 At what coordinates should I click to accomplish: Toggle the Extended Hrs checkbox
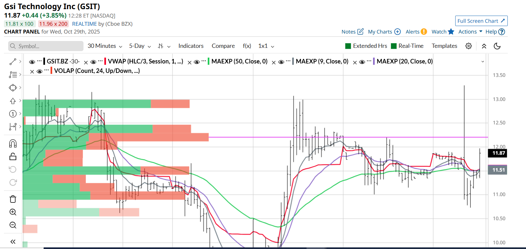[x=348, y=46]
